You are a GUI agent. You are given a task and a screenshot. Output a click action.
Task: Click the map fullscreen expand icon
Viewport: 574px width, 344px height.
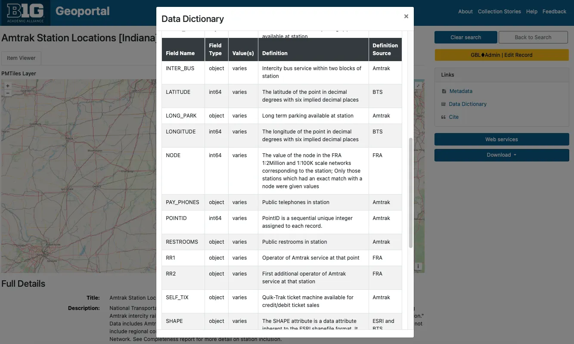click(x=418, y=86)
